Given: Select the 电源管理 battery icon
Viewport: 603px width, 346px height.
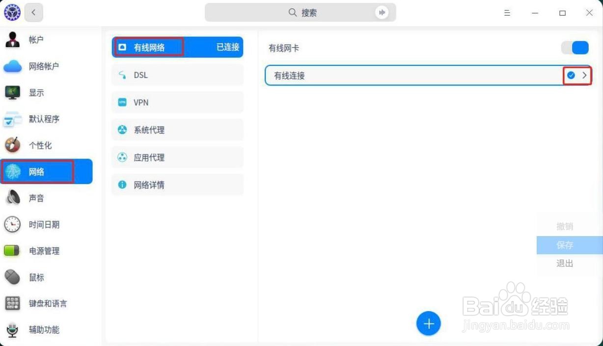Looking at the screenshot, I should tap(11, 251).
